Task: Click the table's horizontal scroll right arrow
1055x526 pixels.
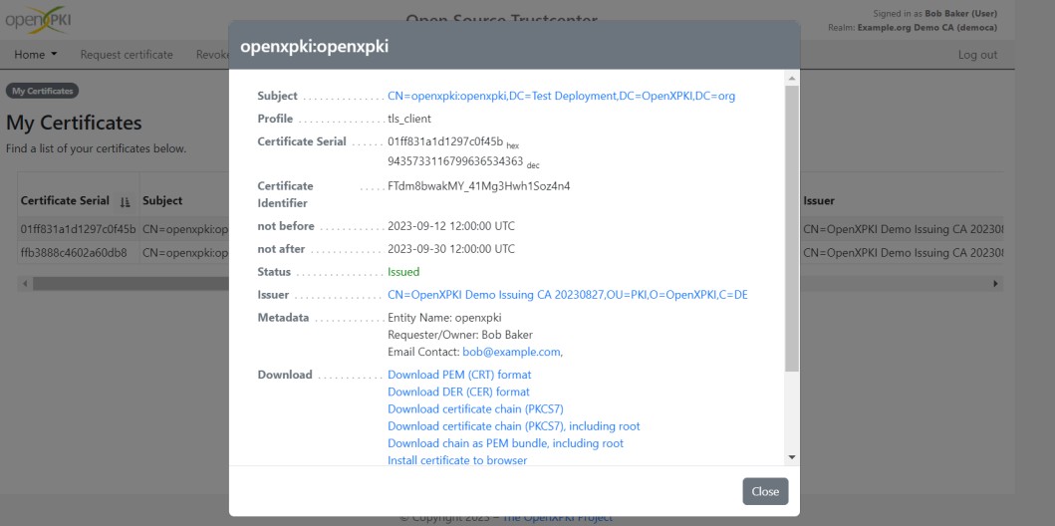Action: click(996, 284)
